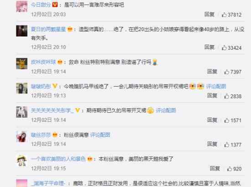The height and width of the screenshot is (187, 251).
Task: Reply to the 12月02日 20:10 comment
Action: point(209,47)
